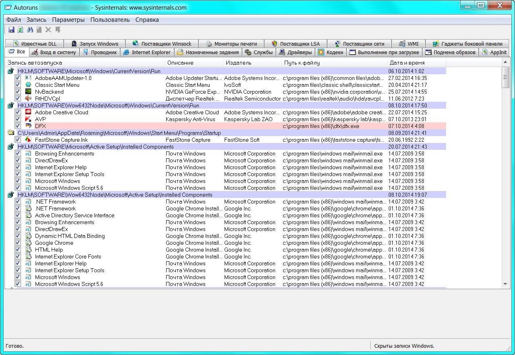Uncheck the AVP entry checkbox
The image size is (515, 355).
(18, 119)
